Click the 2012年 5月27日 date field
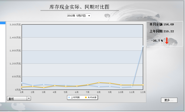185x112 pixels. coord(77,16)
